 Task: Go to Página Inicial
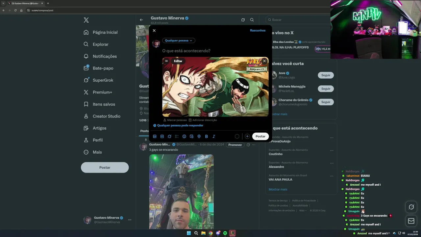[x=101, y=32]
